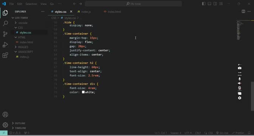Toggle the primary side bar

click(x=204, y=4)
